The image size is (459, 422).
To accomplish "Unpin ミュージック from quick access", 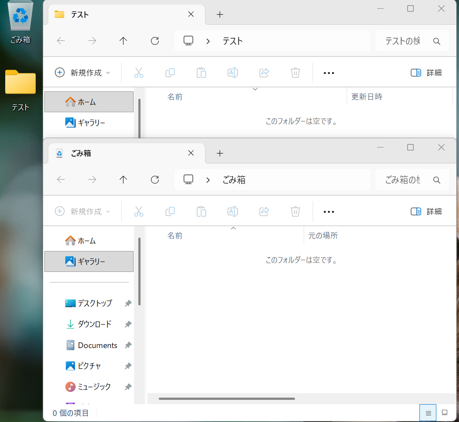I will pyautogui.click(x=128, y=387).
